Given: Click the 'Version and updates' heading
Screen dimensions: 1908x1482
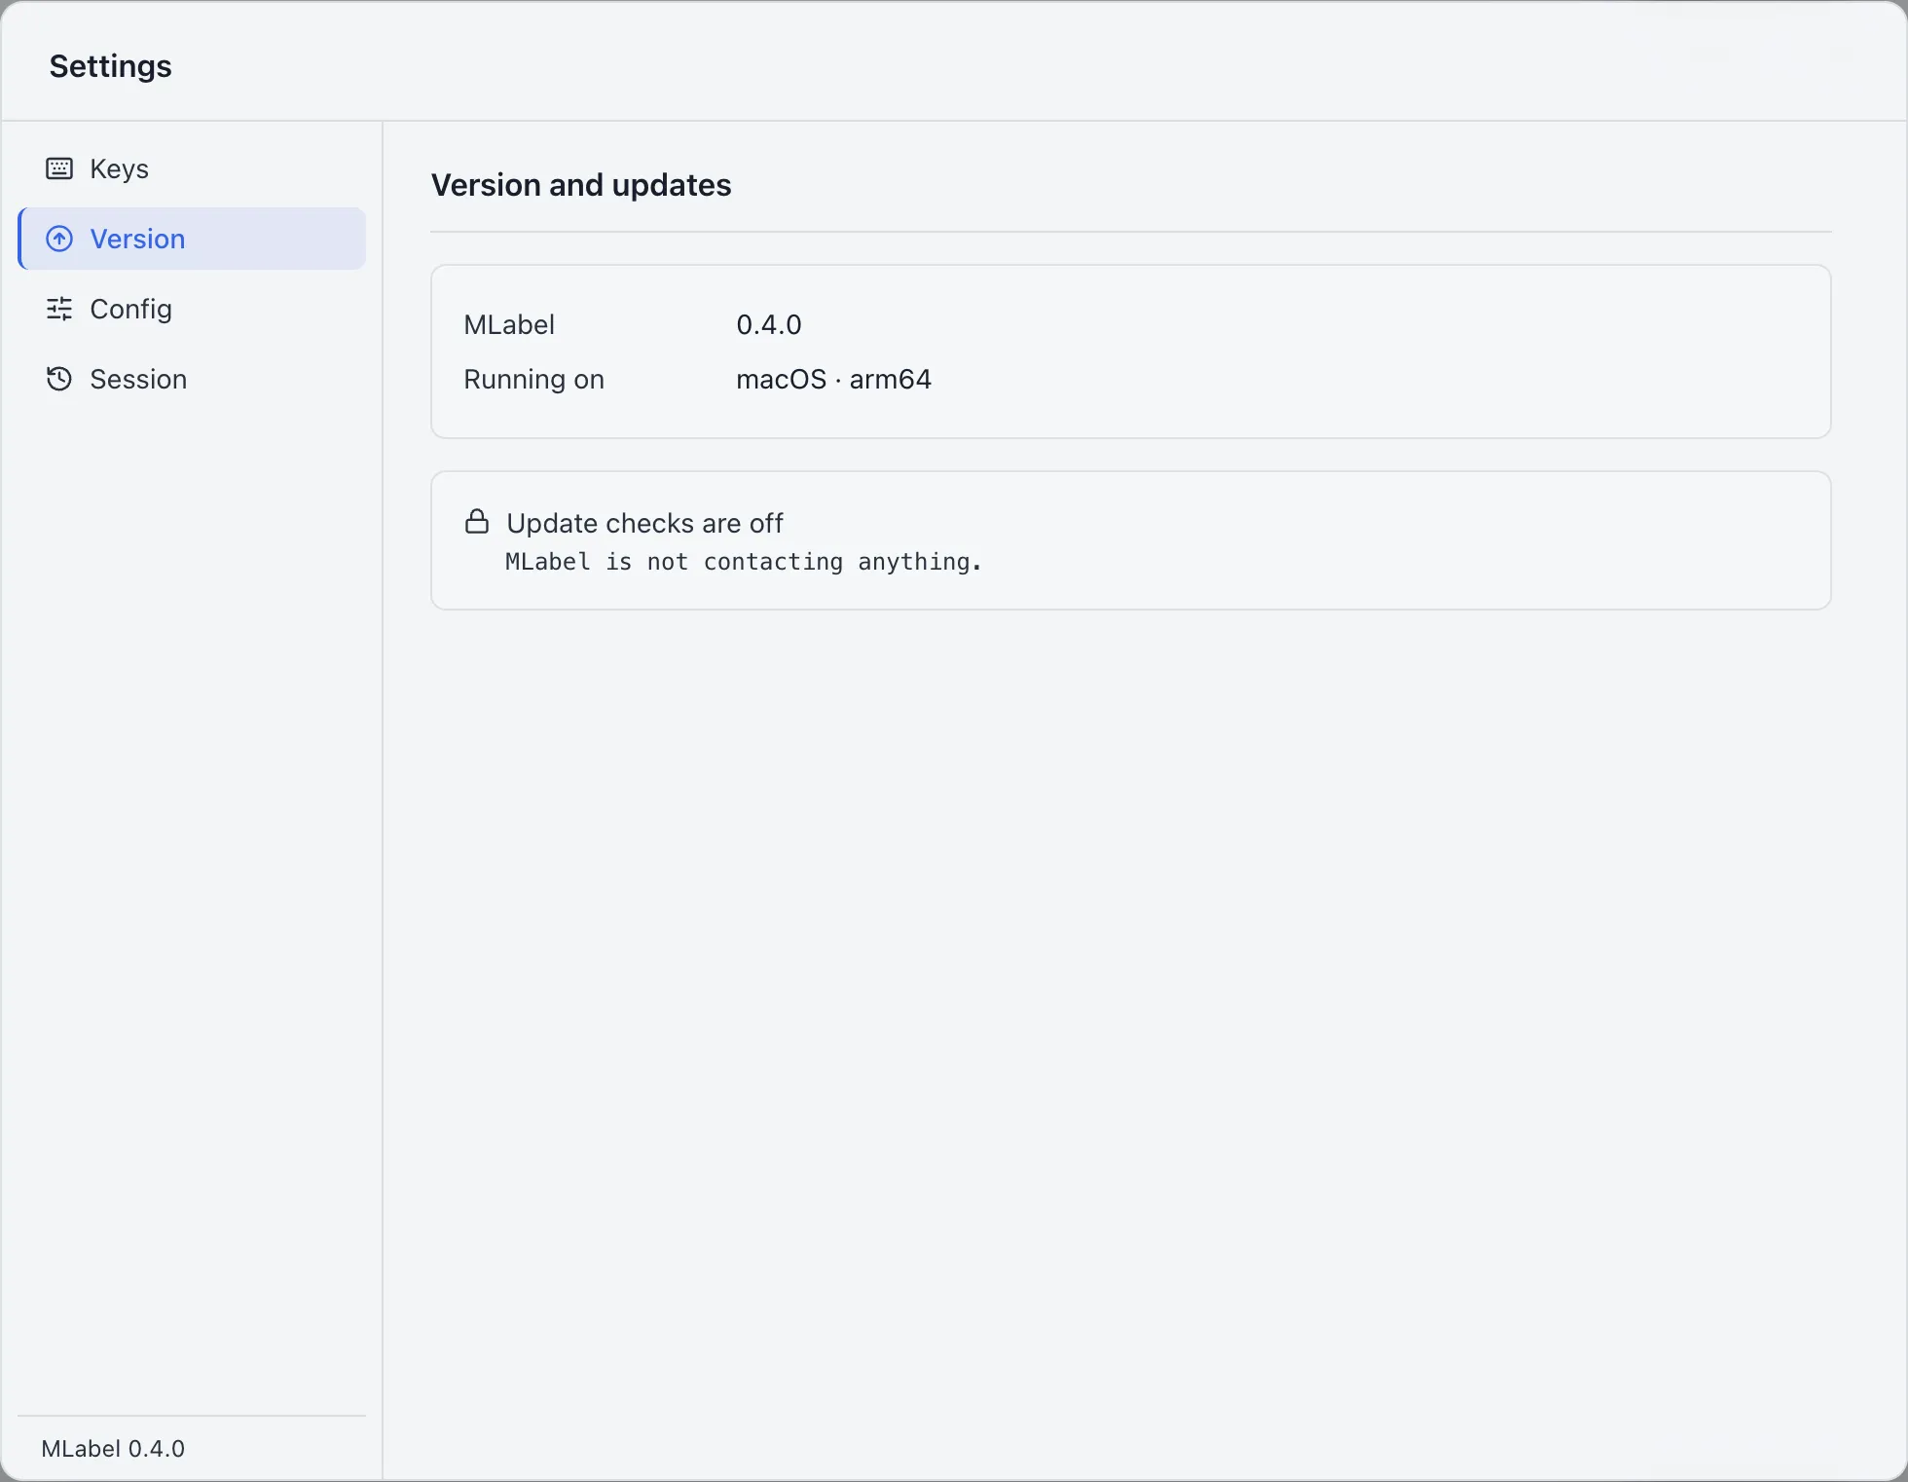Looking at the screenshot, I should click(581, 185).
